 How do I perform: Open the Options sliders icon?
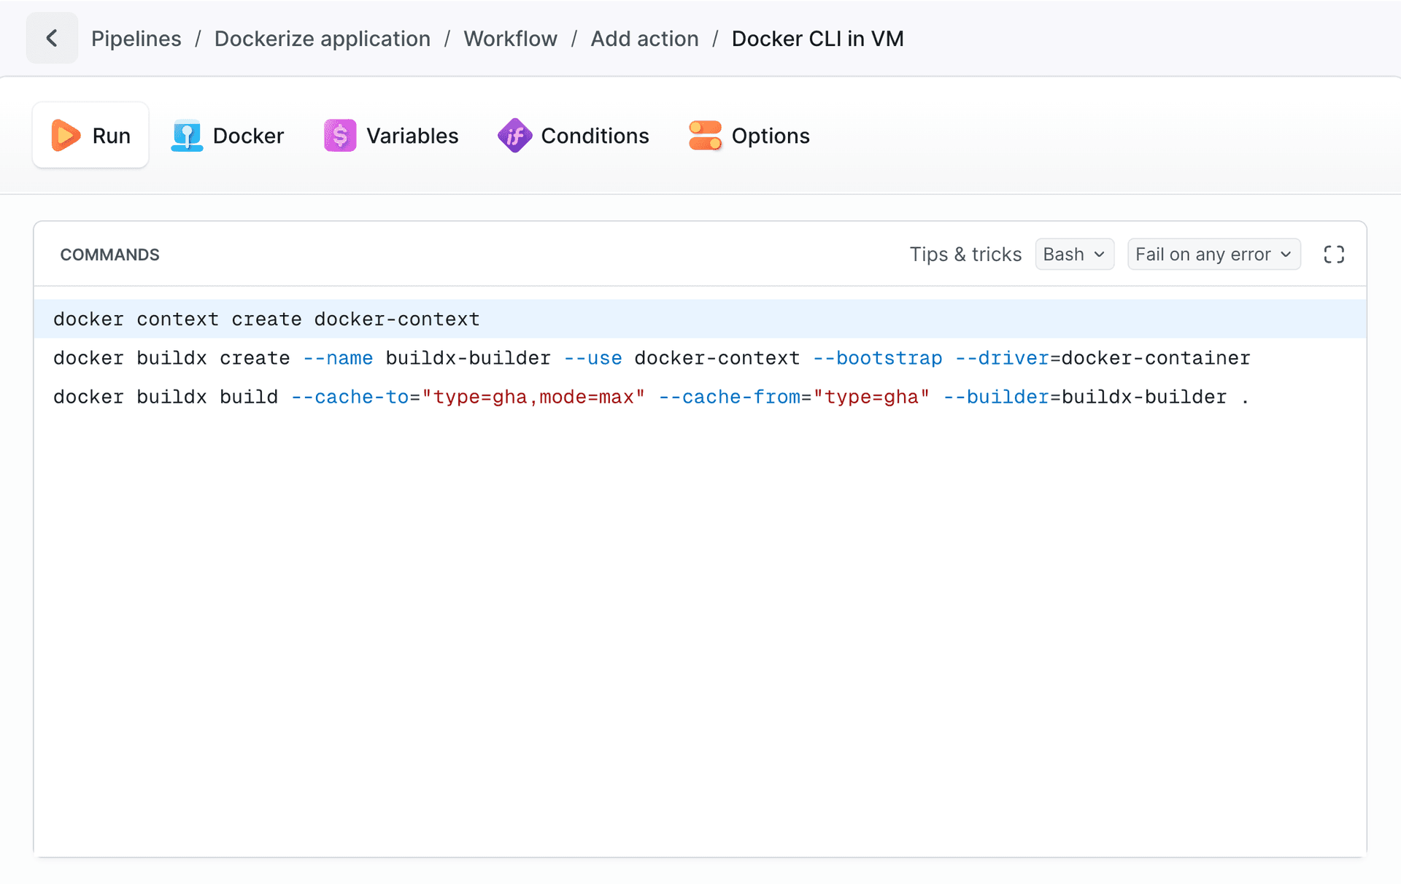click(x=704, y=135)
